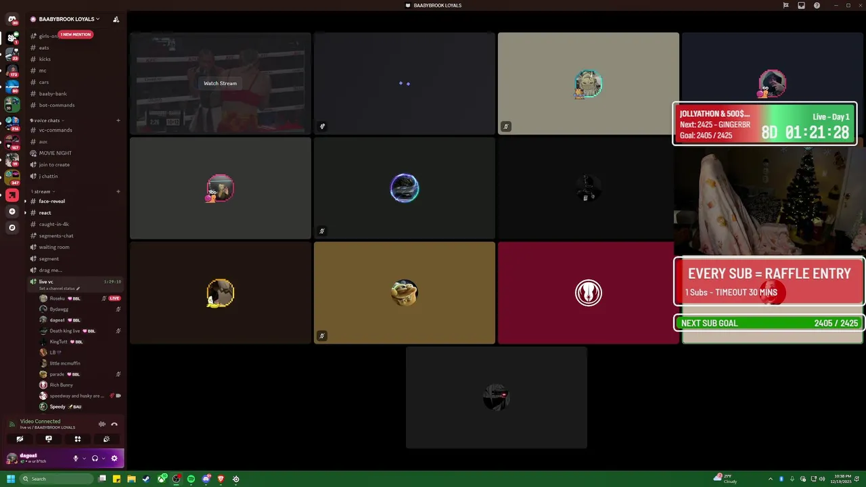The height and width of the screenshot is (487, 866).
Task: Jump to the 1 NEW MENTION badge
Action: (x=75, y=34)
